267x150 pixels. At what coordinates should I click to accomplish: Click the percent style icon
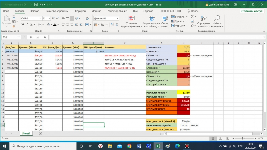[x=103, y=25]
